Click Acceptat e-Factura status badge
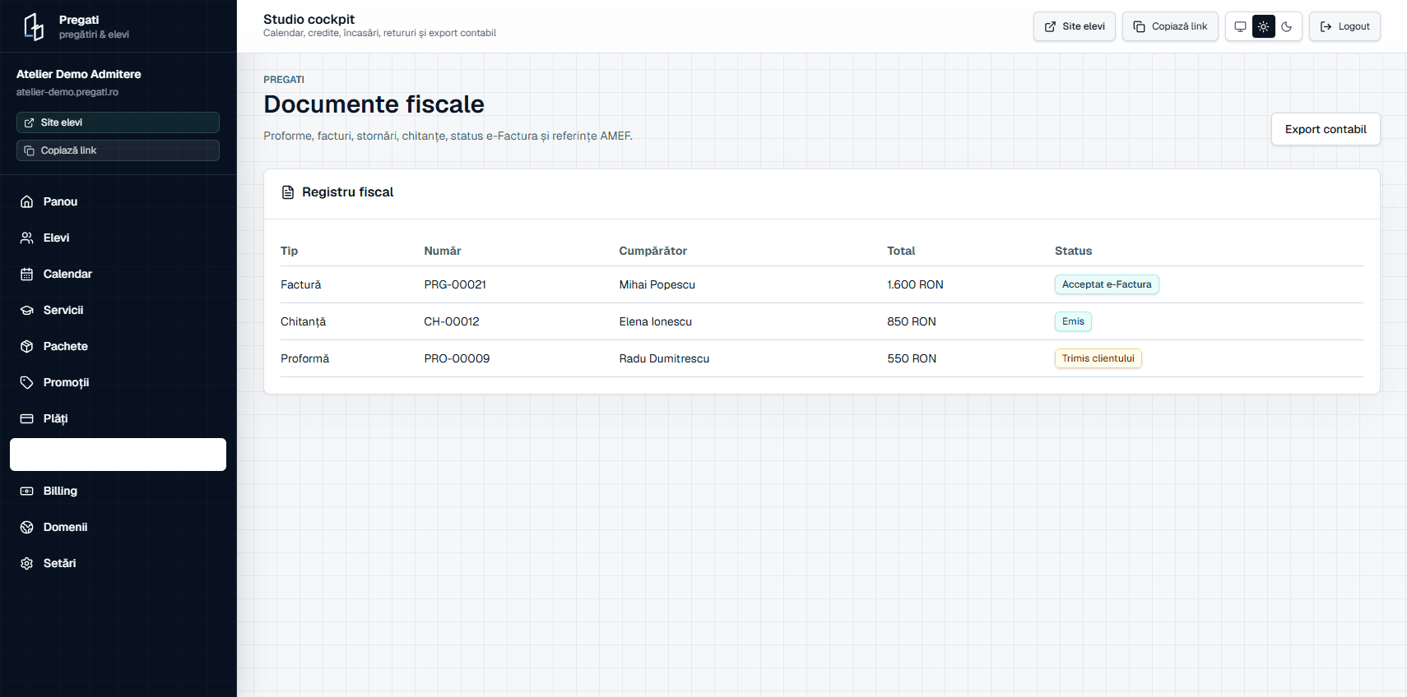 tap(1107, 284)
